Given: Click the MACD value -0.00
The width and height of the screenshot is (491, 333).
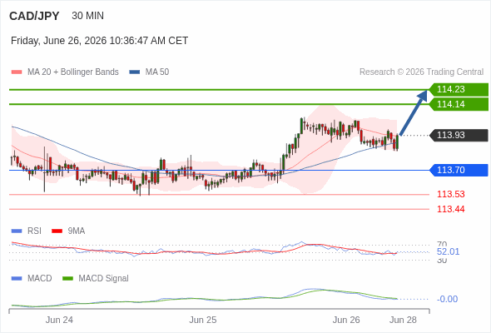Looking at the screenshot, I should [x=447, y=299].
